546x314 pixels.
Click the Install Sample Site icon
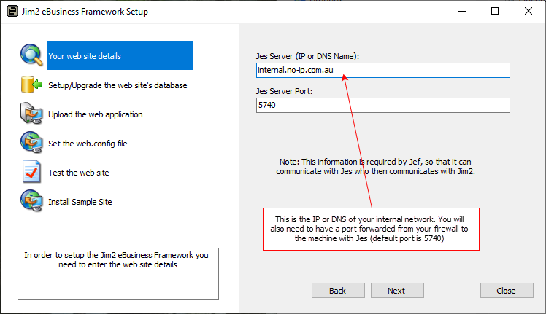(31, 201)
